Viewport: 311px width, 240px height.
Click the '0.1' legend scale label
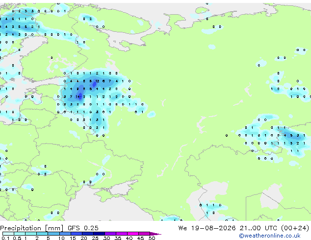[5, 238]
